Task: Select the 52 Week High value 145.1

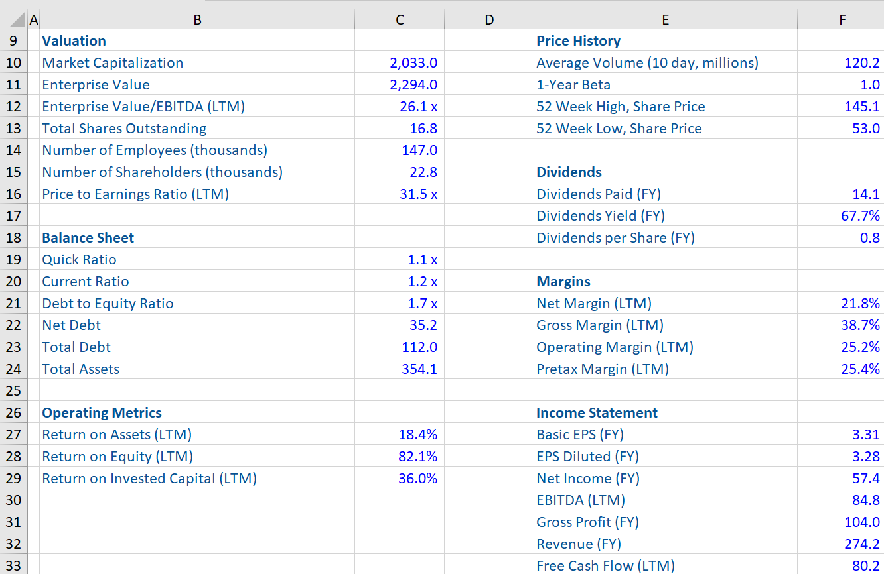Action: [x=862, y=107]
